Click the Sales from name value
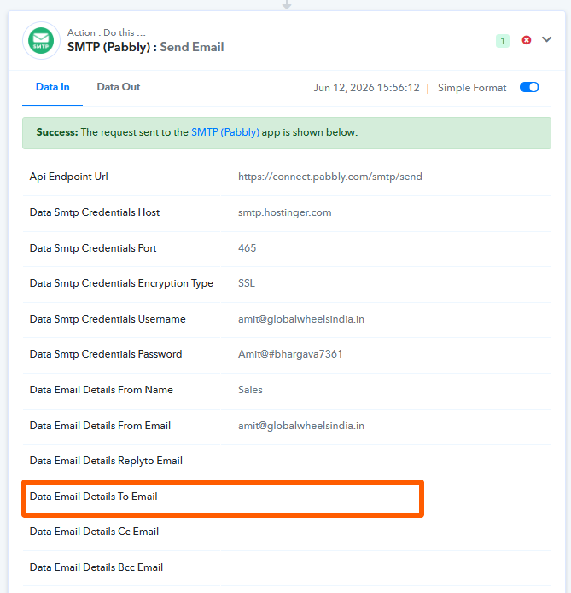This screenshot has width=571, height=593. (250, 390)
